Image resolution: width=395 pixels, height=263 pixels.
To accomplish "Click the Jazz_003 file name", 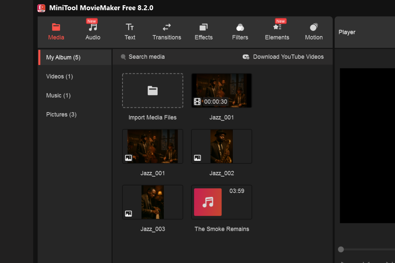I will pos(153,229).
